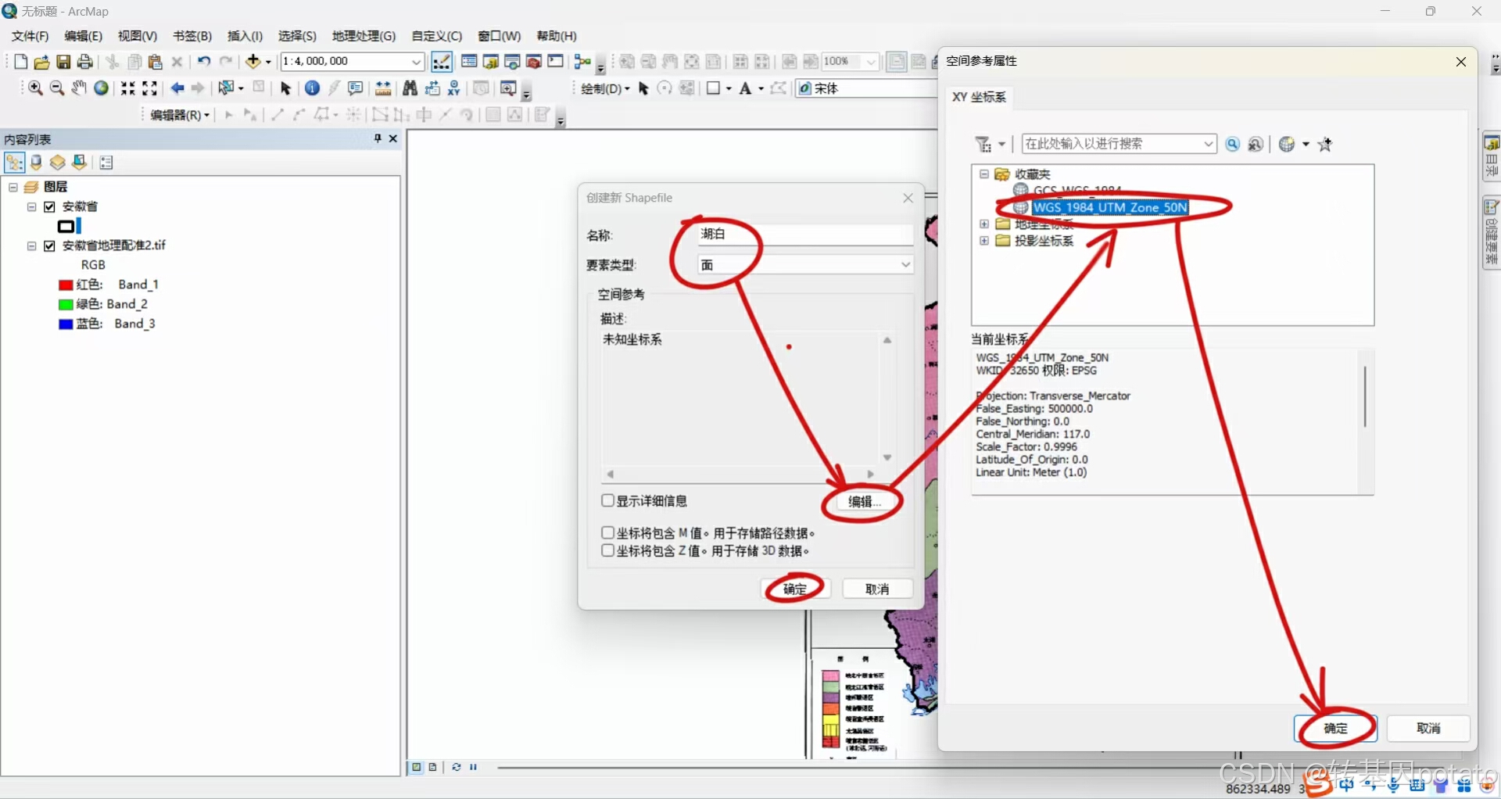Select the Pan hand tool

(79, 88)
